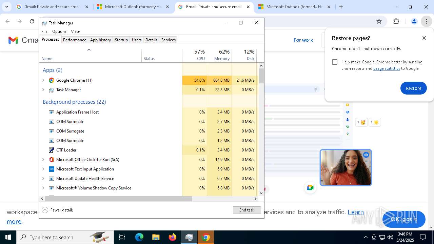The width and height of the screenshot is (434, 244).
Task: Open the volume control in system tray
Action: point(390,237)
